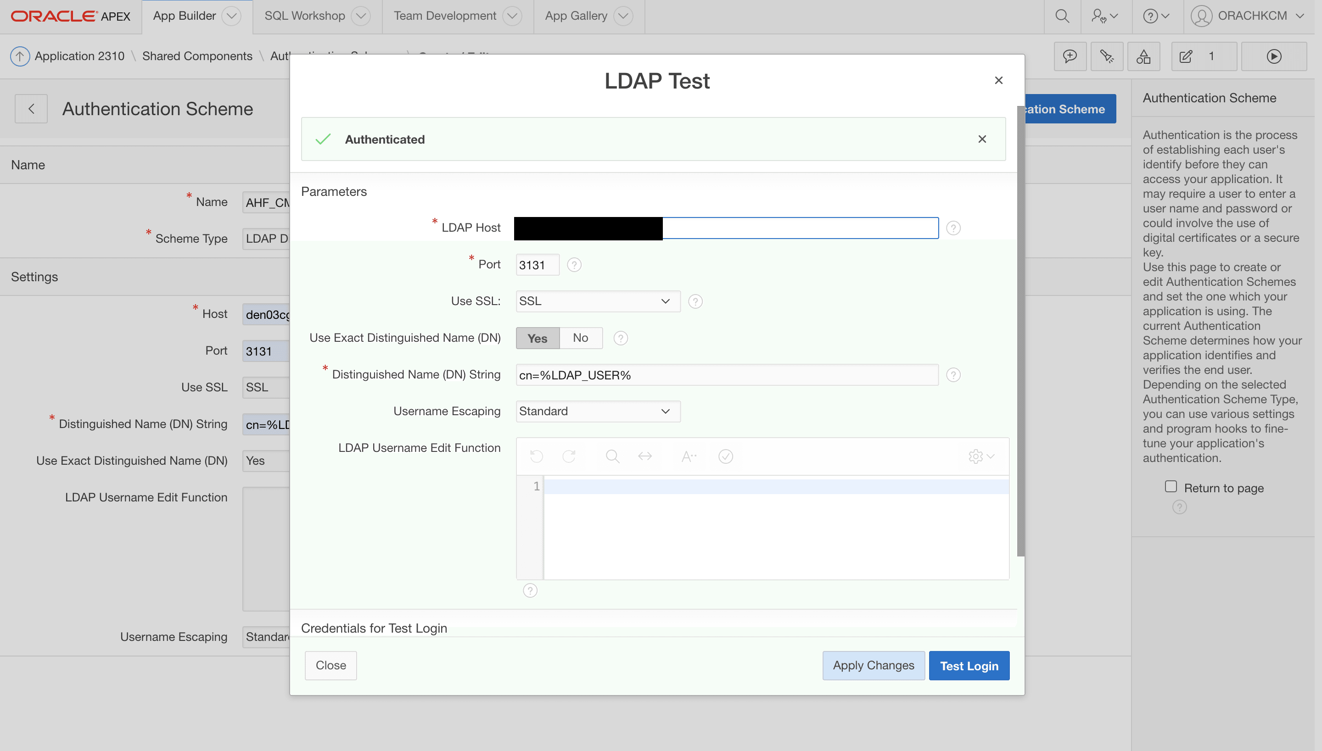Open the App Gallery tab
This screenshot has height=751, width=1322.
576,16
